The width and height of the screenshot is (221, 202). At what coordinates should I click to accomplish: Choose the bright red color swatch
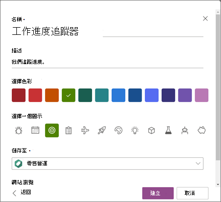[x=35, y=95]
